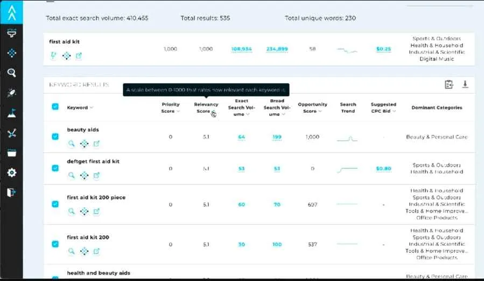Click first aid kit 200 broad volume 100
The image size is (484, 281).
pos(277,244)
